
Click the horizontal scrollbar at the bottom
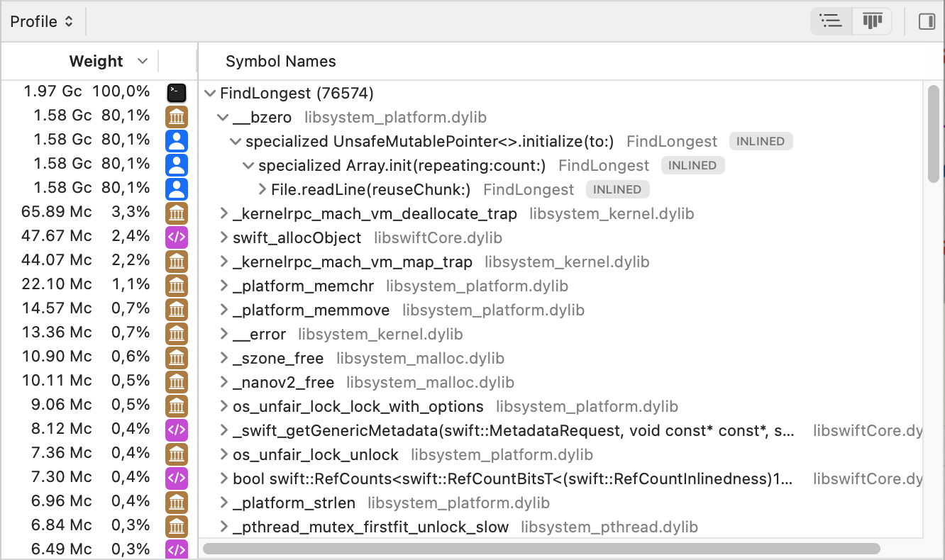pyautogui.click(x=541, y=548)
